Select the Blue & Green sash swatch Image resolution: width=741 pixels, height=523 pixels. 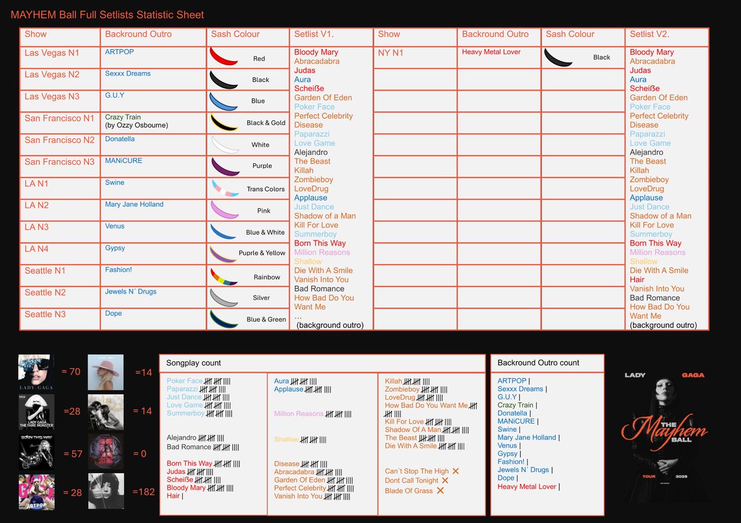(x=224, y=319)
